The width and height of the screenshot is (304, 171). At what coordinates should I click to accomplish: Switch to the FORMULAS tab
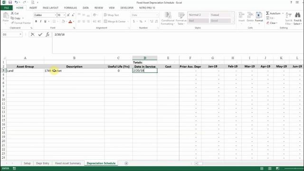pyautogui.click(x=70, y=8)
